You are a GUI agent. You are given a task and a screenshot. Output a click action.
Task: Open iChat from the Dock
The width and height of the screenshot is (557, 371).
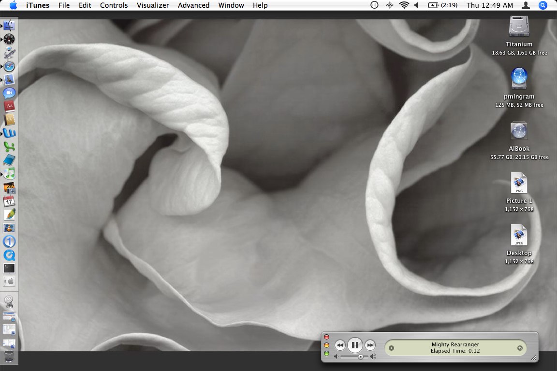tap(9, 93)
